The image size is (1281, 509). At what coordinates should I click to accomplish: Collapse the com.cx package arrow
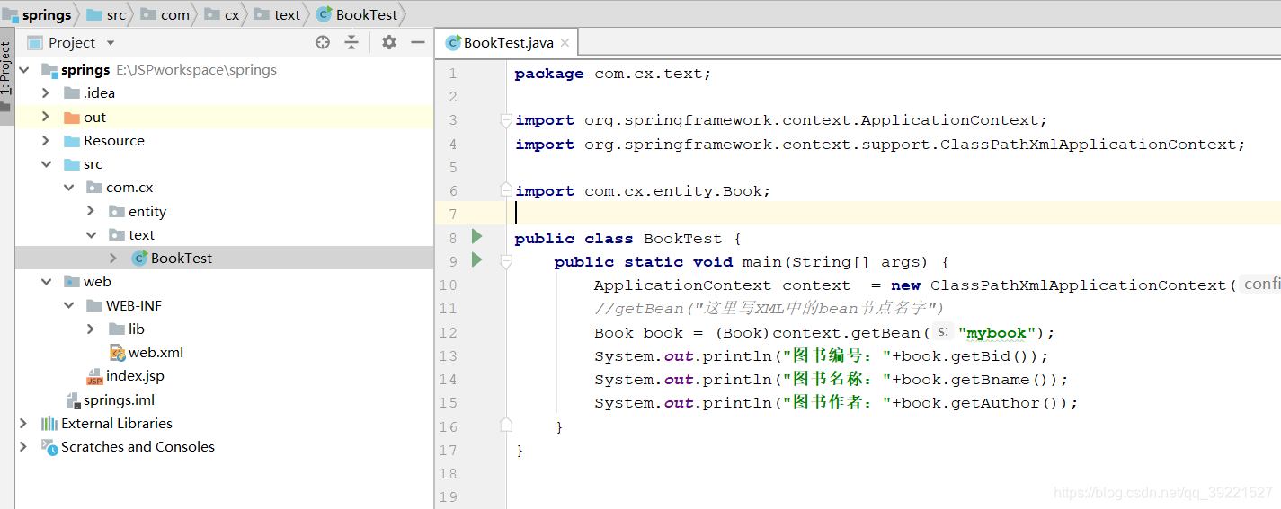(x=68, y=188)
